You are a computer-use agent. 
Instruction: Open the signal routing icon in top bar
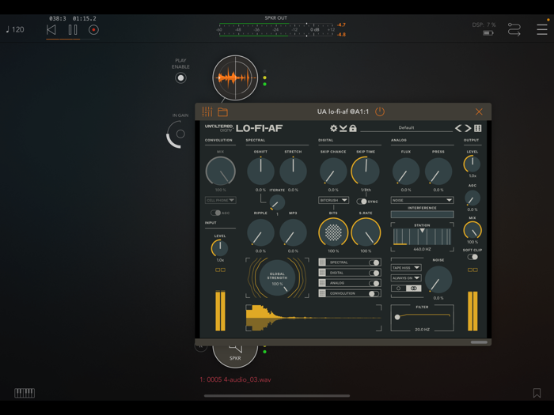pyautogui.click(x=514, y=30)
